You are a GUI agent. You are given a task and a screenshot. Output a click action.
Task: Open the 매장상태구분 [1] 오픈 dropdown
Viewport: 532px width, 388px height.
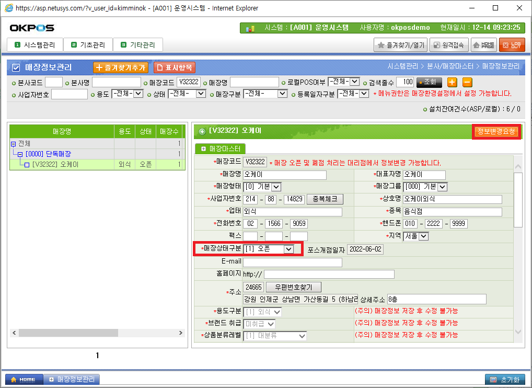[x=288, y=249]
